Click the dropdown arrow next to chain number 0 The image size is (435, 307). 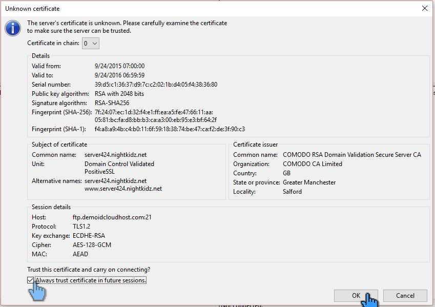click(x=95, y=43)
